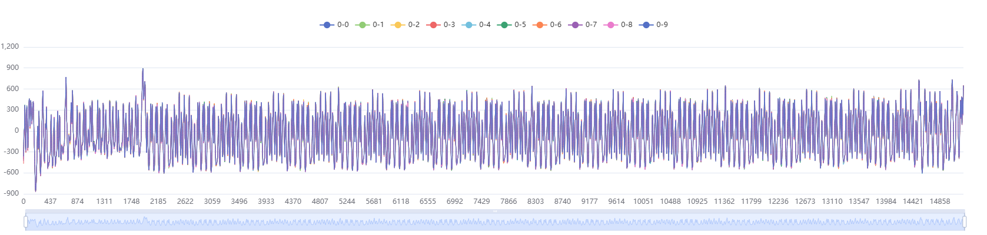Click the red 0-3 legend marker
987x235 pixels.
click(x=433, y=25)
